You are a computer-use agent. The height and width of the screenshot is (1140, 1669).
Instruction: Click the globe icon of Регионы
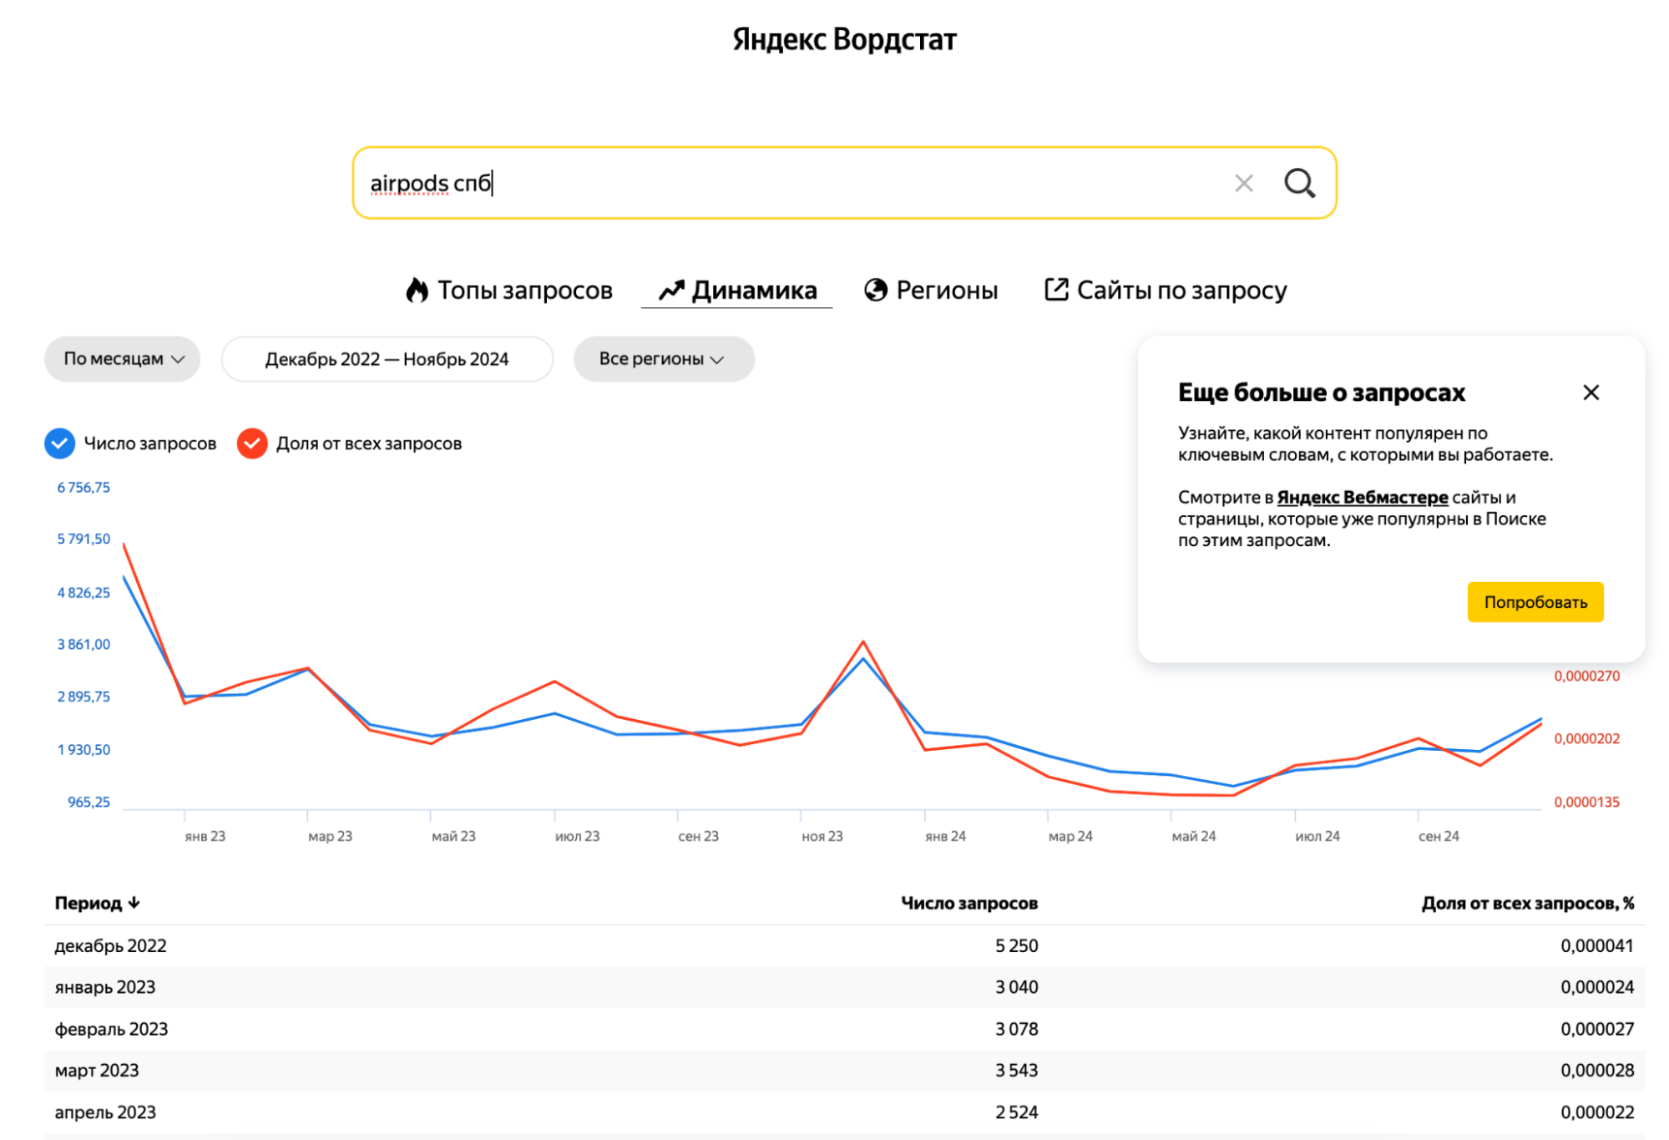click(876, 290)
